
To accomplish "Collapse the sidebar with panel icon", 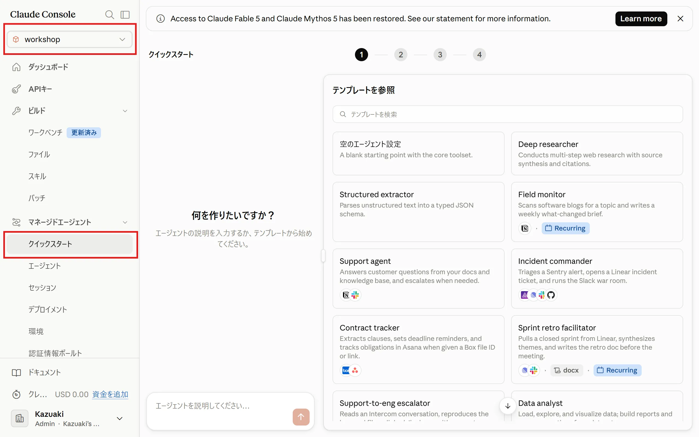I will (125, 14).
